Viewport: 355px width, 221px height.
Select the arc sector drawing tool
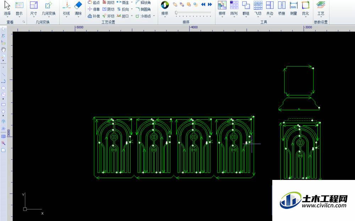3,95
